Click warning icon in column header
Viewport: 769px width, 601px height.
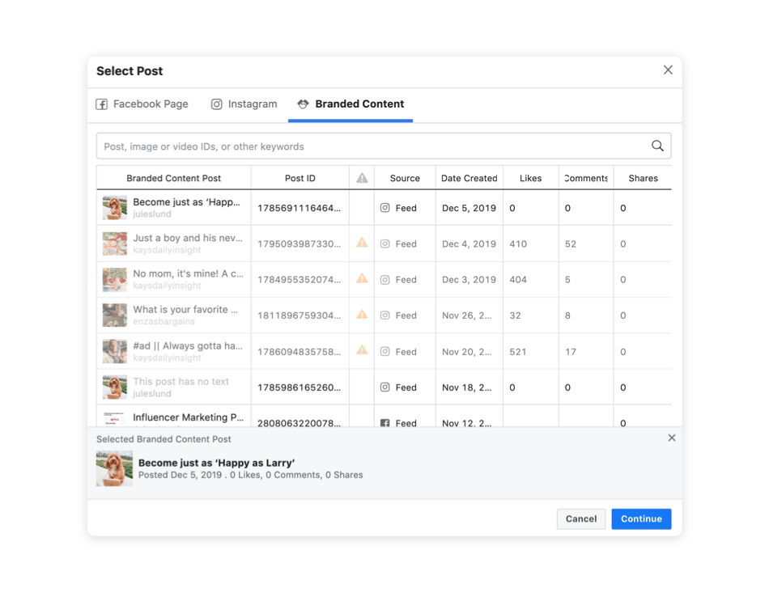coord(362,178)
